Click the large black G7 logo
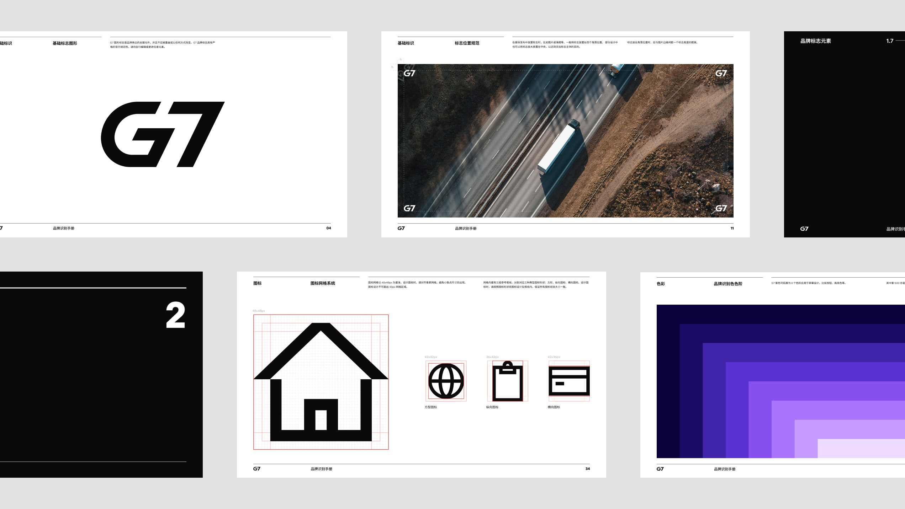This screenshot has width=905, height=509. click(163, 134)
